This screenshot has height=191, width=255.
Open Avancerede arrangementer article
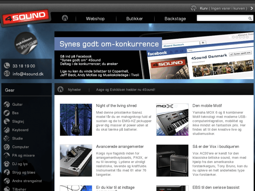120,146
